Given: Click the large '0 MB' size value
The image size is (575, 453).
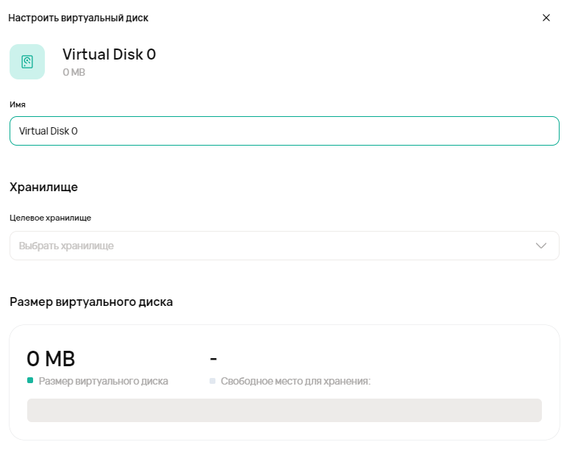Looking at the screenshot, I should pos(51,359).
